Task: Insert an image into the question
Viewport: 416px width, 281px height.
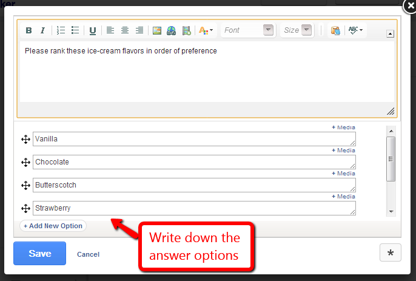Action: pos(157,30)
